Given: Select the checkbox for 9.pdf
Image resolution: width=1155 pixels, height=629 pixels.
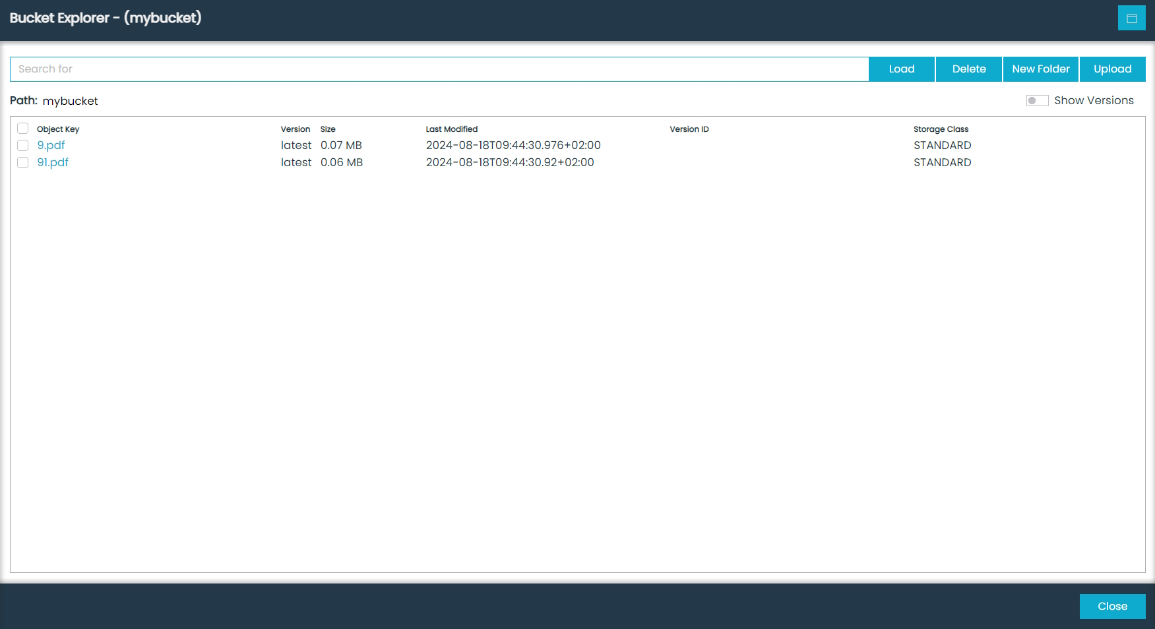Looking at the screenshot, I should click(x=23, y=146).
